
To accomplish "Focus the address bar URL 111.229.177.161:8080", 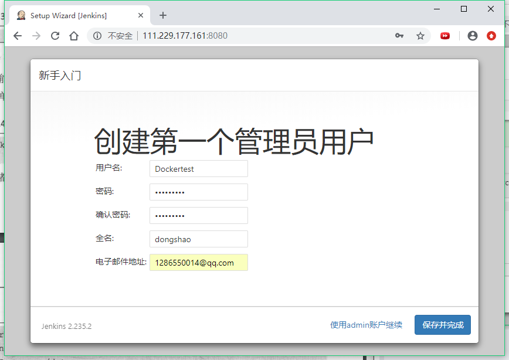I will [185, 36].
